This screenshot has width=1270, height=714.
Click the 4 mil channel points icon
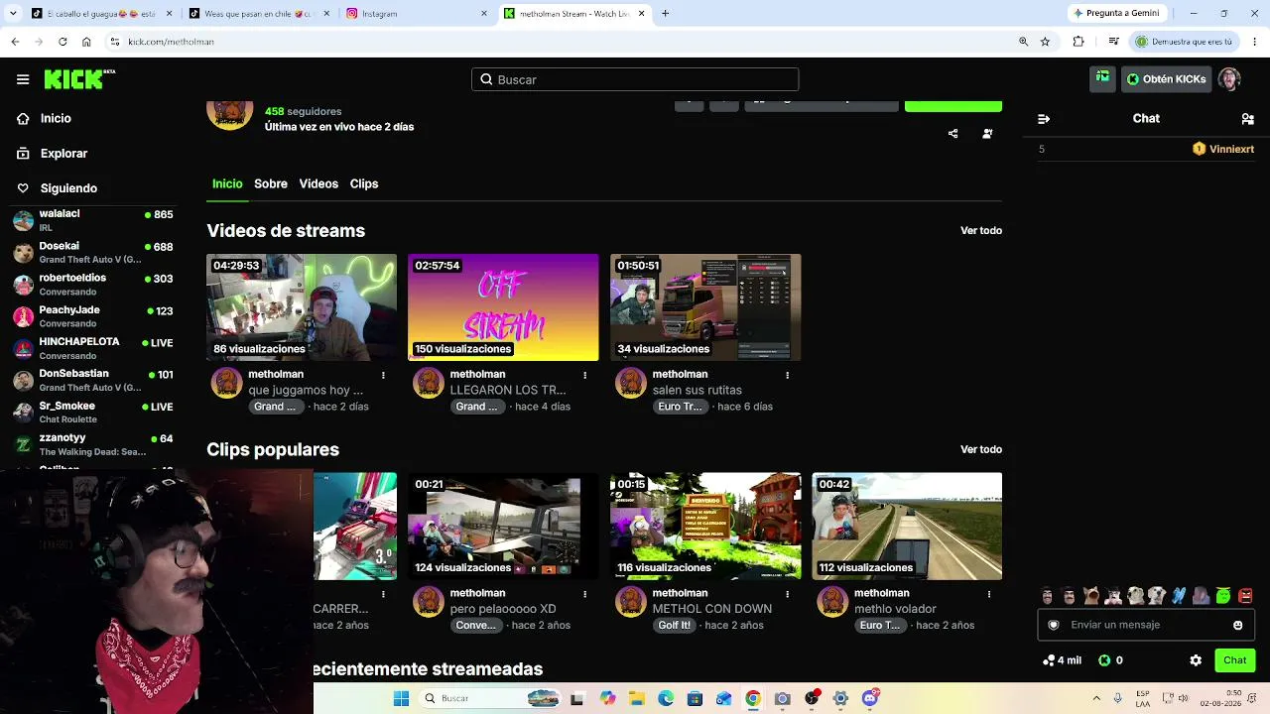pyautogui.click(x=1049, y=660)
